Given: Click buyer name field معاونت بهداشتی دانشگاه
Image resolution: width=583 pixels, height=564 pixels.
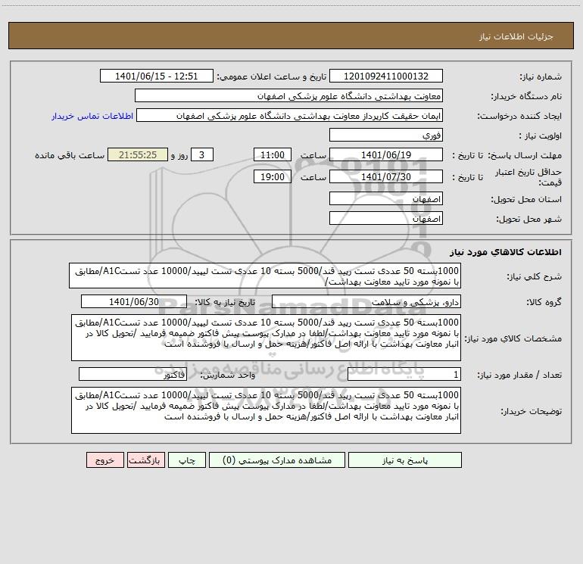Looking at the screenshot, I should 288,96.
